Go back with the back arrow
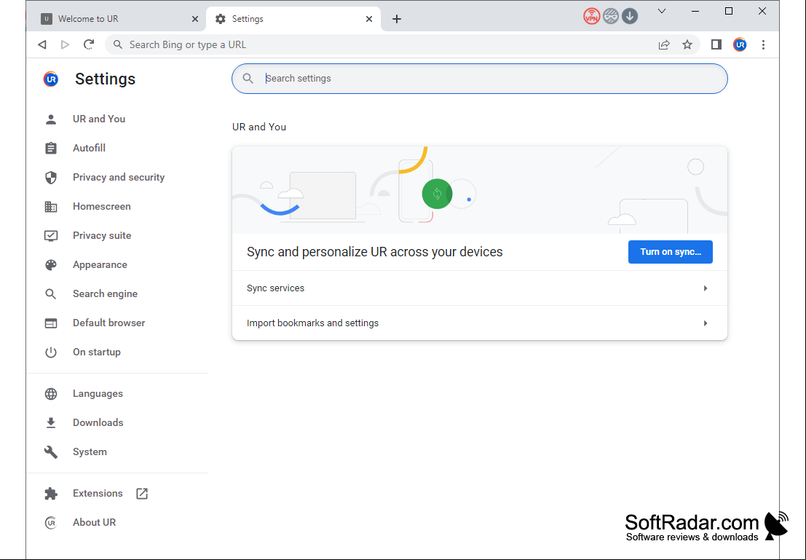 [x=42, y=44]
